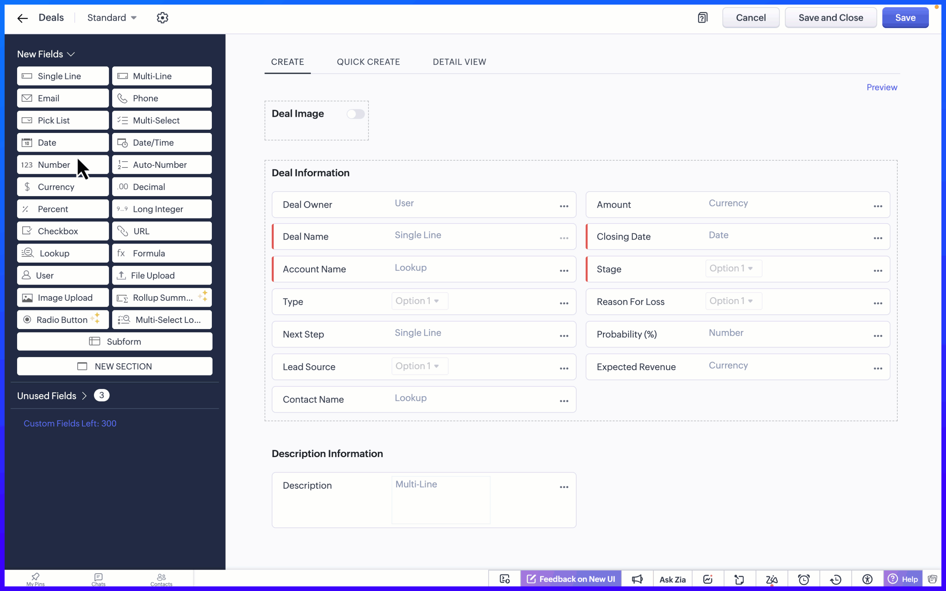The image size is (946, 591).
Task: Click the back arrow next to Deals
Action: tap(22, 18)
